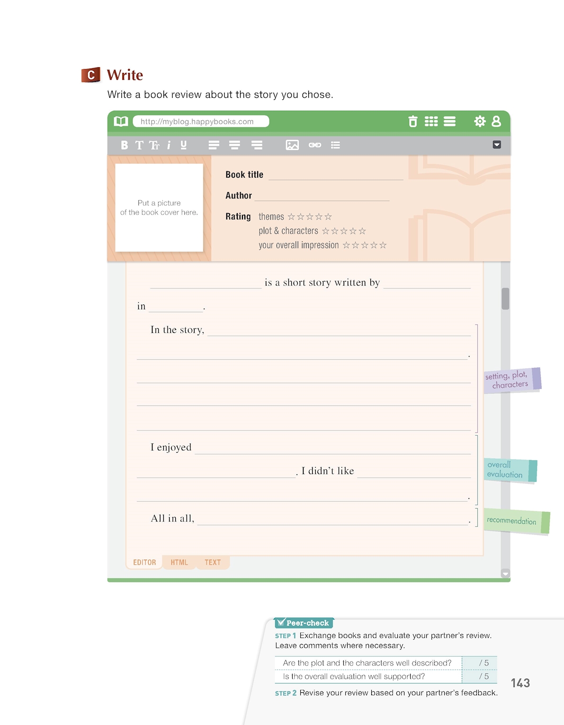Click the book cover picture placeholder
The height and width of the screenshot is (725, 564).
click(x=159, y=208)
